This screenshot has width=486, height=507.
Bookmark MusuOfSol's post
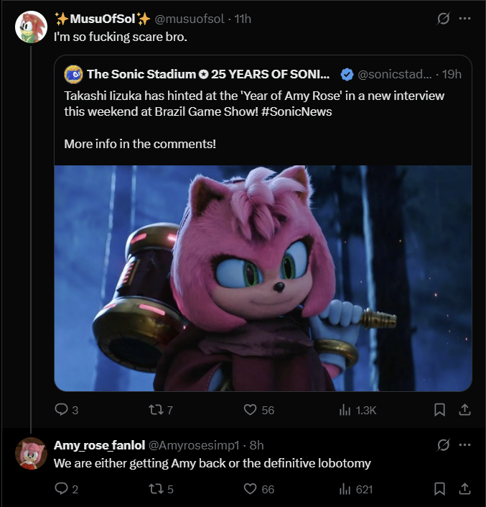(440, 410)
